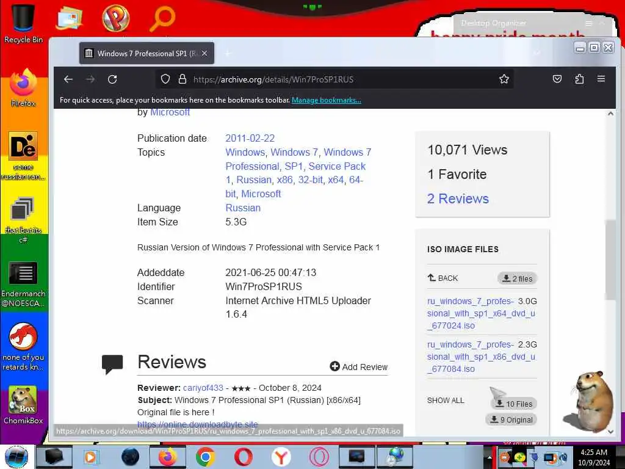The height and width of the screenshot is (469, 625).
Task: Close the Windows 7 Professional SP1 tab
Action: pyautogui.click(x=204, y=53)
